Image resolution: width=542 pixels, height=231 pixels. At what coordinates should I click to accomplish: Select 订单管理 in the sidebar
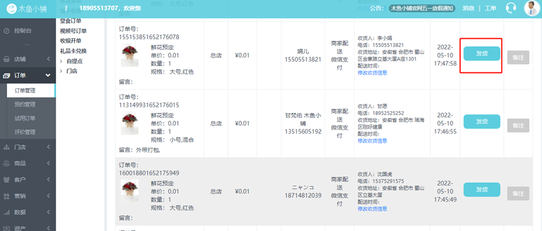tap(31, 91)
